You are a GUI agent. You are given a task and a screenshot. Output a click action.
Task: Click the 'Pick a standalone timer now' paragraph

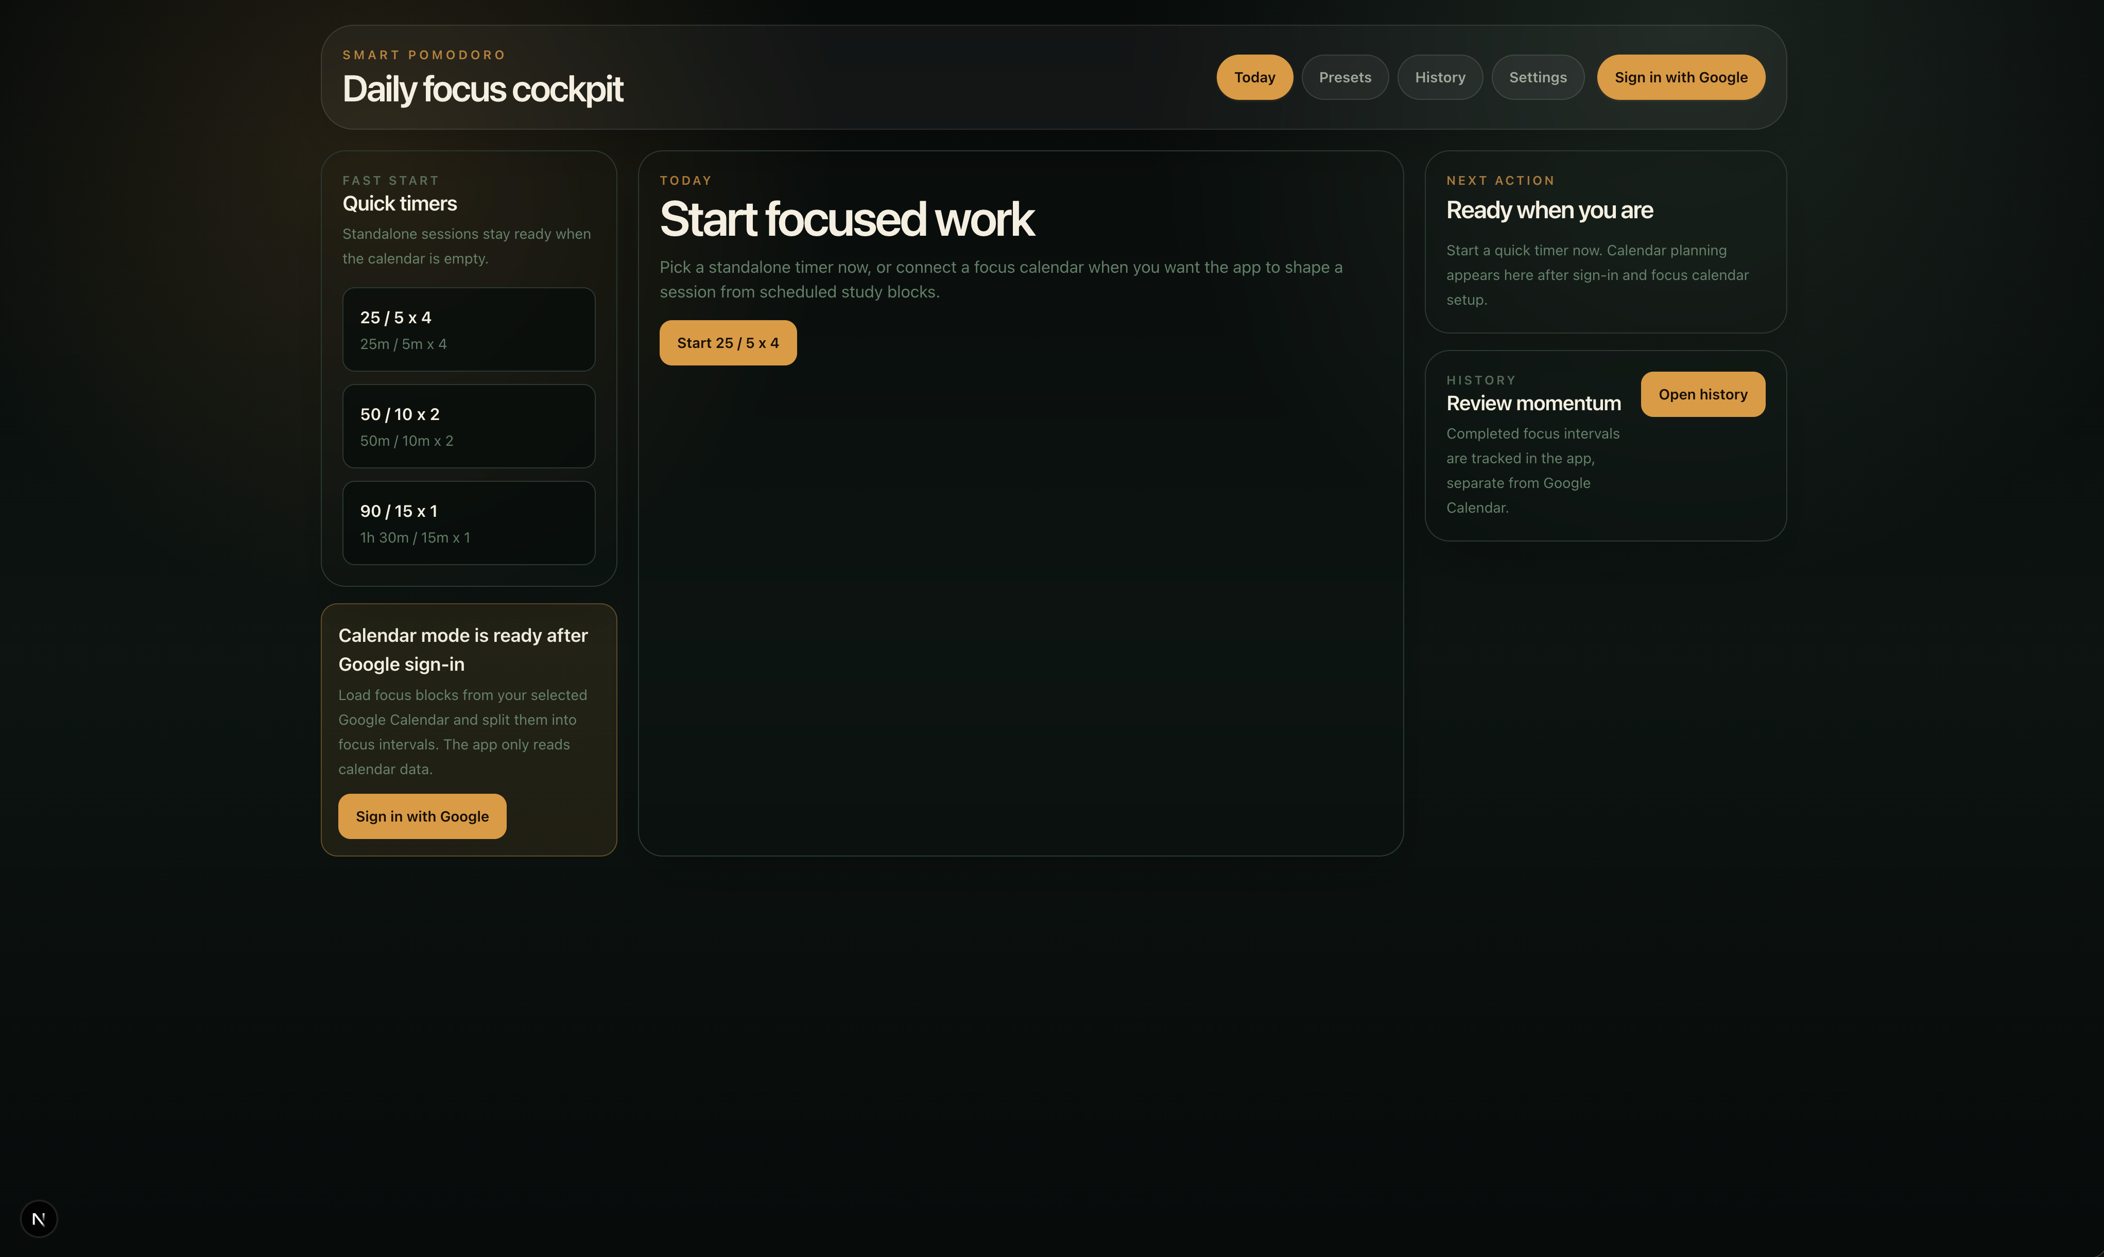click(x=1001, y=280)
